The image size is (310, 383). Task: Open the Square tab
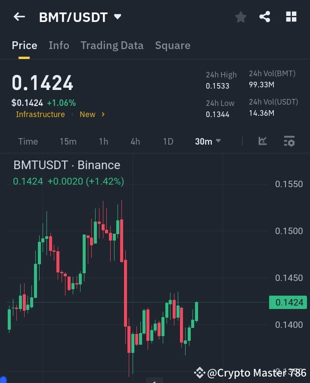pyautogui.click(x=173, y=45)
